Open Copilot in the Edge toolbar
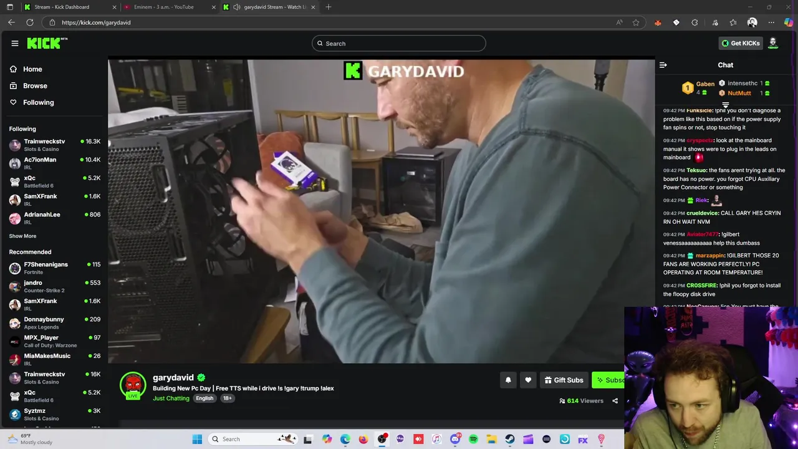The image size is (798, 449). [x=789, y=22]
